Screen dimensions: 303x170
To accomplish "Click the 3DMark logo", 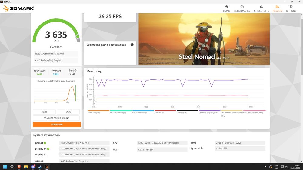I will [x=18, y=8].
